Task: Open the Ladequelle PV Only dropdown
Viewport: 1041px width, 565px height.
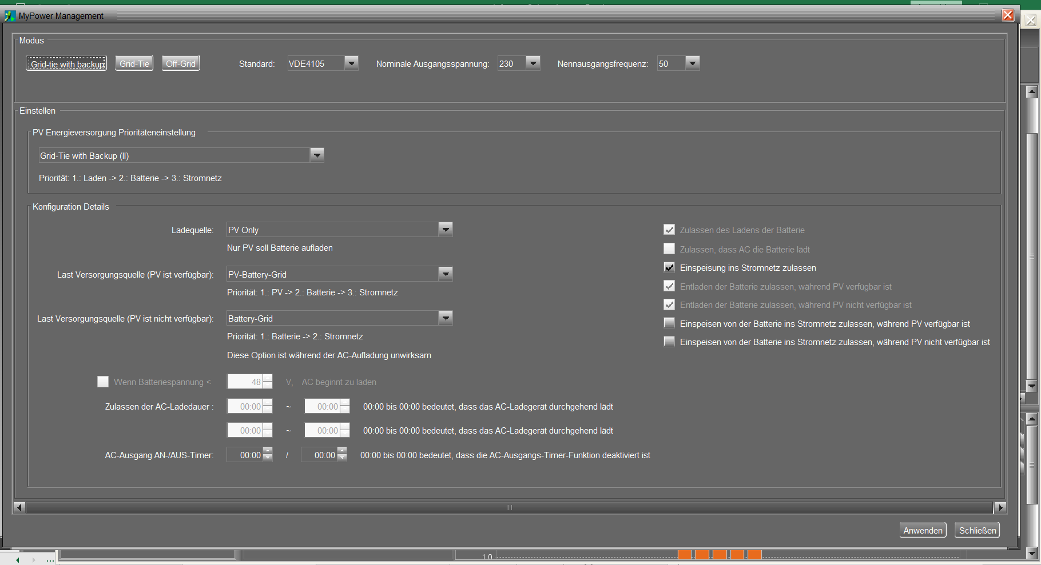Action: click(x=446, y=230)
